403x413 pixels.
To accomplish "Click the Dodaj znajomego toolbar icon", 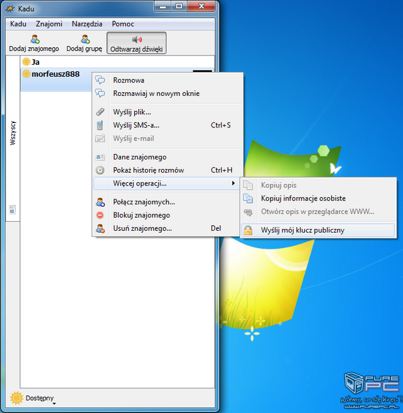I will pyautogui.click(x=35, y=39).
